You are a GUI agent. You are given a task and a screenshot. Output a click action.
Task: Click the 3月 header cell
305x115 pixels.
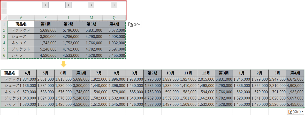coord(277,73)
